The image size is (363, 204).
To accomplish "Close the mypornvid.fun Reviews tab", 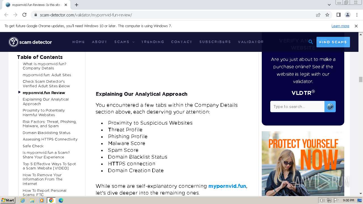I will point(66,5).
